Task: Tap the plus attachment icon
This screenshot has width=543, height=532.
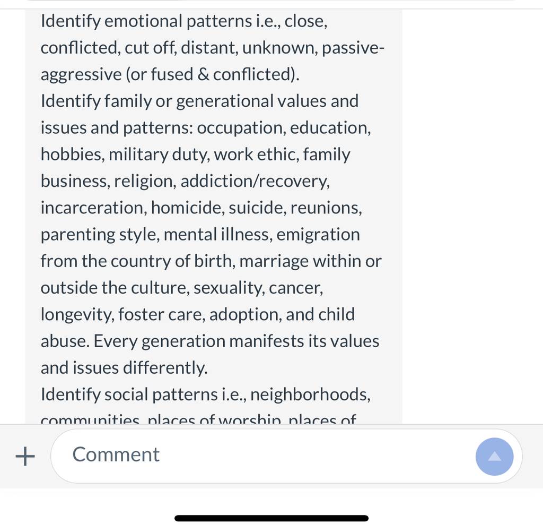Action: 25,456
